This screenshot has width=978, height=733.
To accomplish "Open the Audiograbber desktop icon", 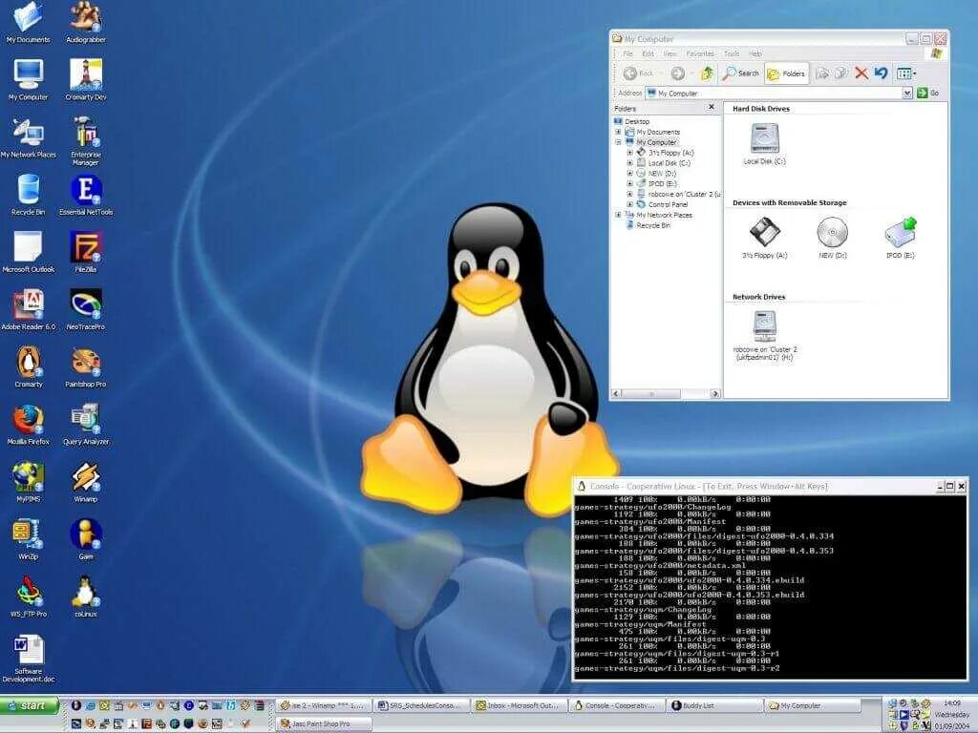I will pyautogui.click(x=86, y=22).
